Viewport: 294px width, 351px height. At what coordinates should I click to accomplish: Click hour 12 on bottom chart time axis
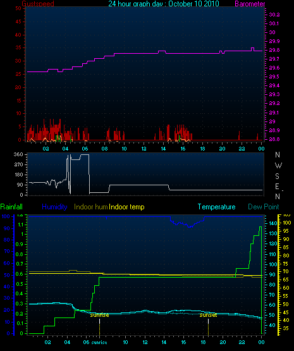pos(145,342)
